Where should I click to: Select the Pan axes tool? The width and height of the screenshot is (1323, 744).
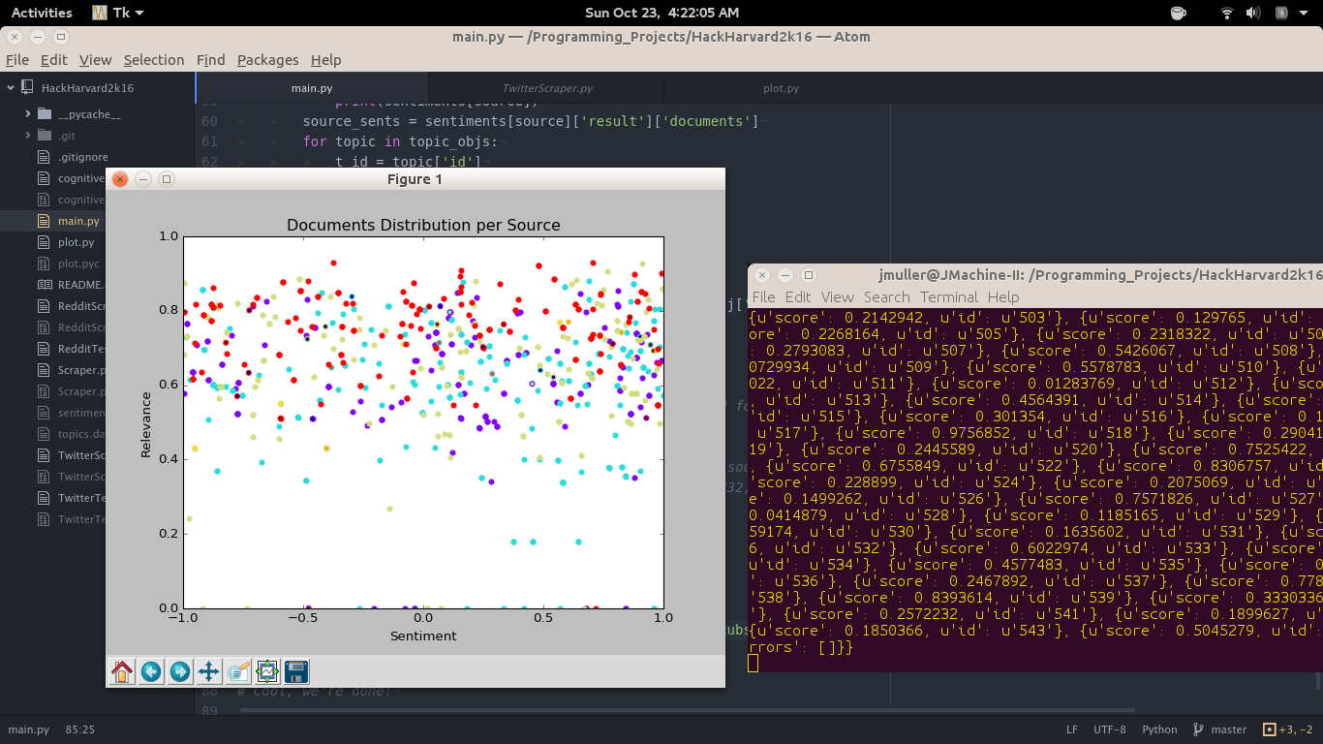(209, 671)
